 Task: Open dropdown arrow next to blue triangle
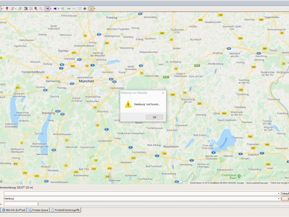[58, 9]
